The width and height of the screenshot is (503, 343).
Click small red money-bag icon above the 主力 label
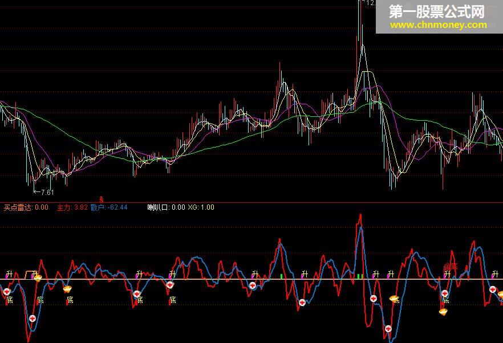click(102, 199)
